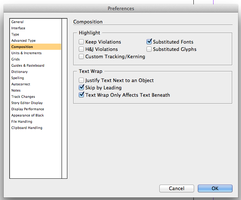Toggle H&J Violations highlighting
The width and height of the screenshot is (241, 200).
coord(81,49)
